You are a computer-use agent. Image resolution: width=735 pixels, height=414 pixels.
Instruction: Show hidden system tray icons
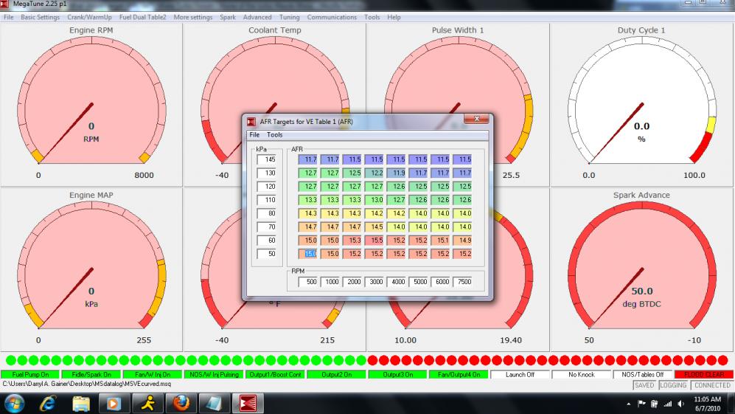(628, 404)
